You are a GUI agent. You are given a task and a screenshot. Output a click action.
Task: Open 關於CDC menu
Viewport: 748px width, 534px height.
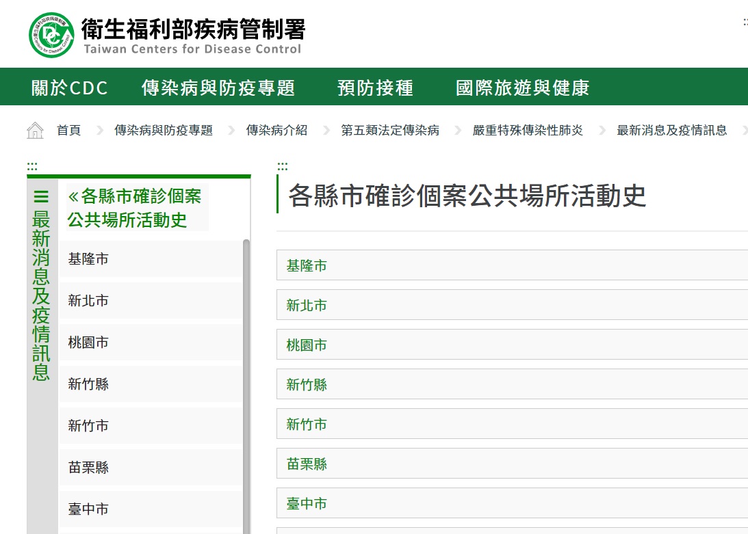[70, 88]
